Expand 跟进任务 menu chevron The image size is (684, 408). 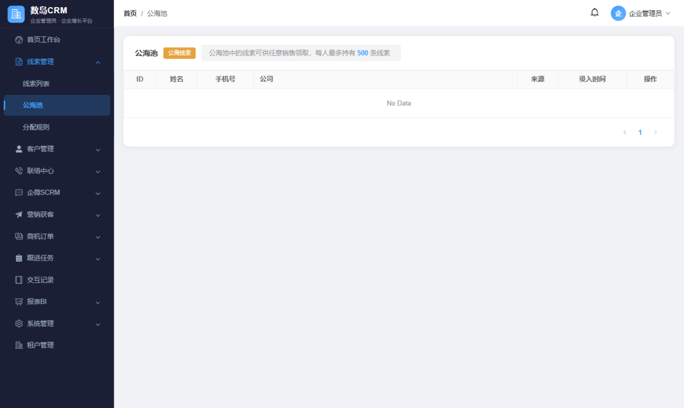(98, 259)
